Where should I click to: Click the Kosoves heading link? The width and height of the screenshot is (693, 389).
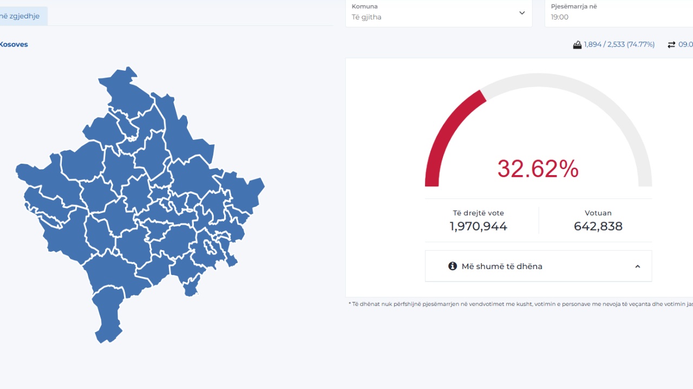[x=14, y=44]
